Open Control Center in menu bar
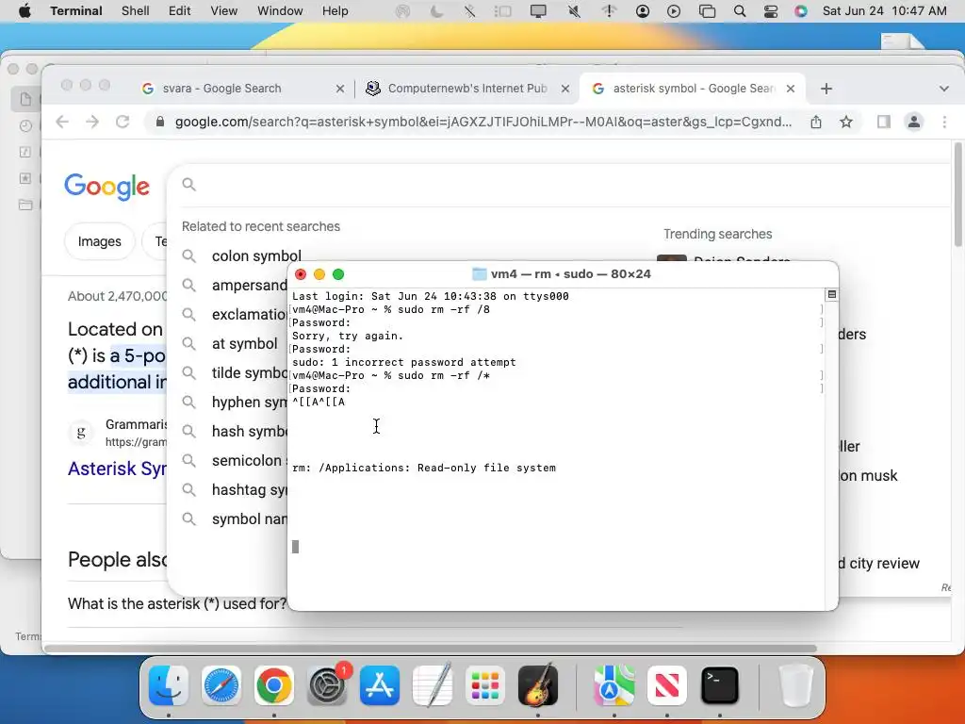Image resolution: width=965 pixels, height=724 pixels. 770,10
